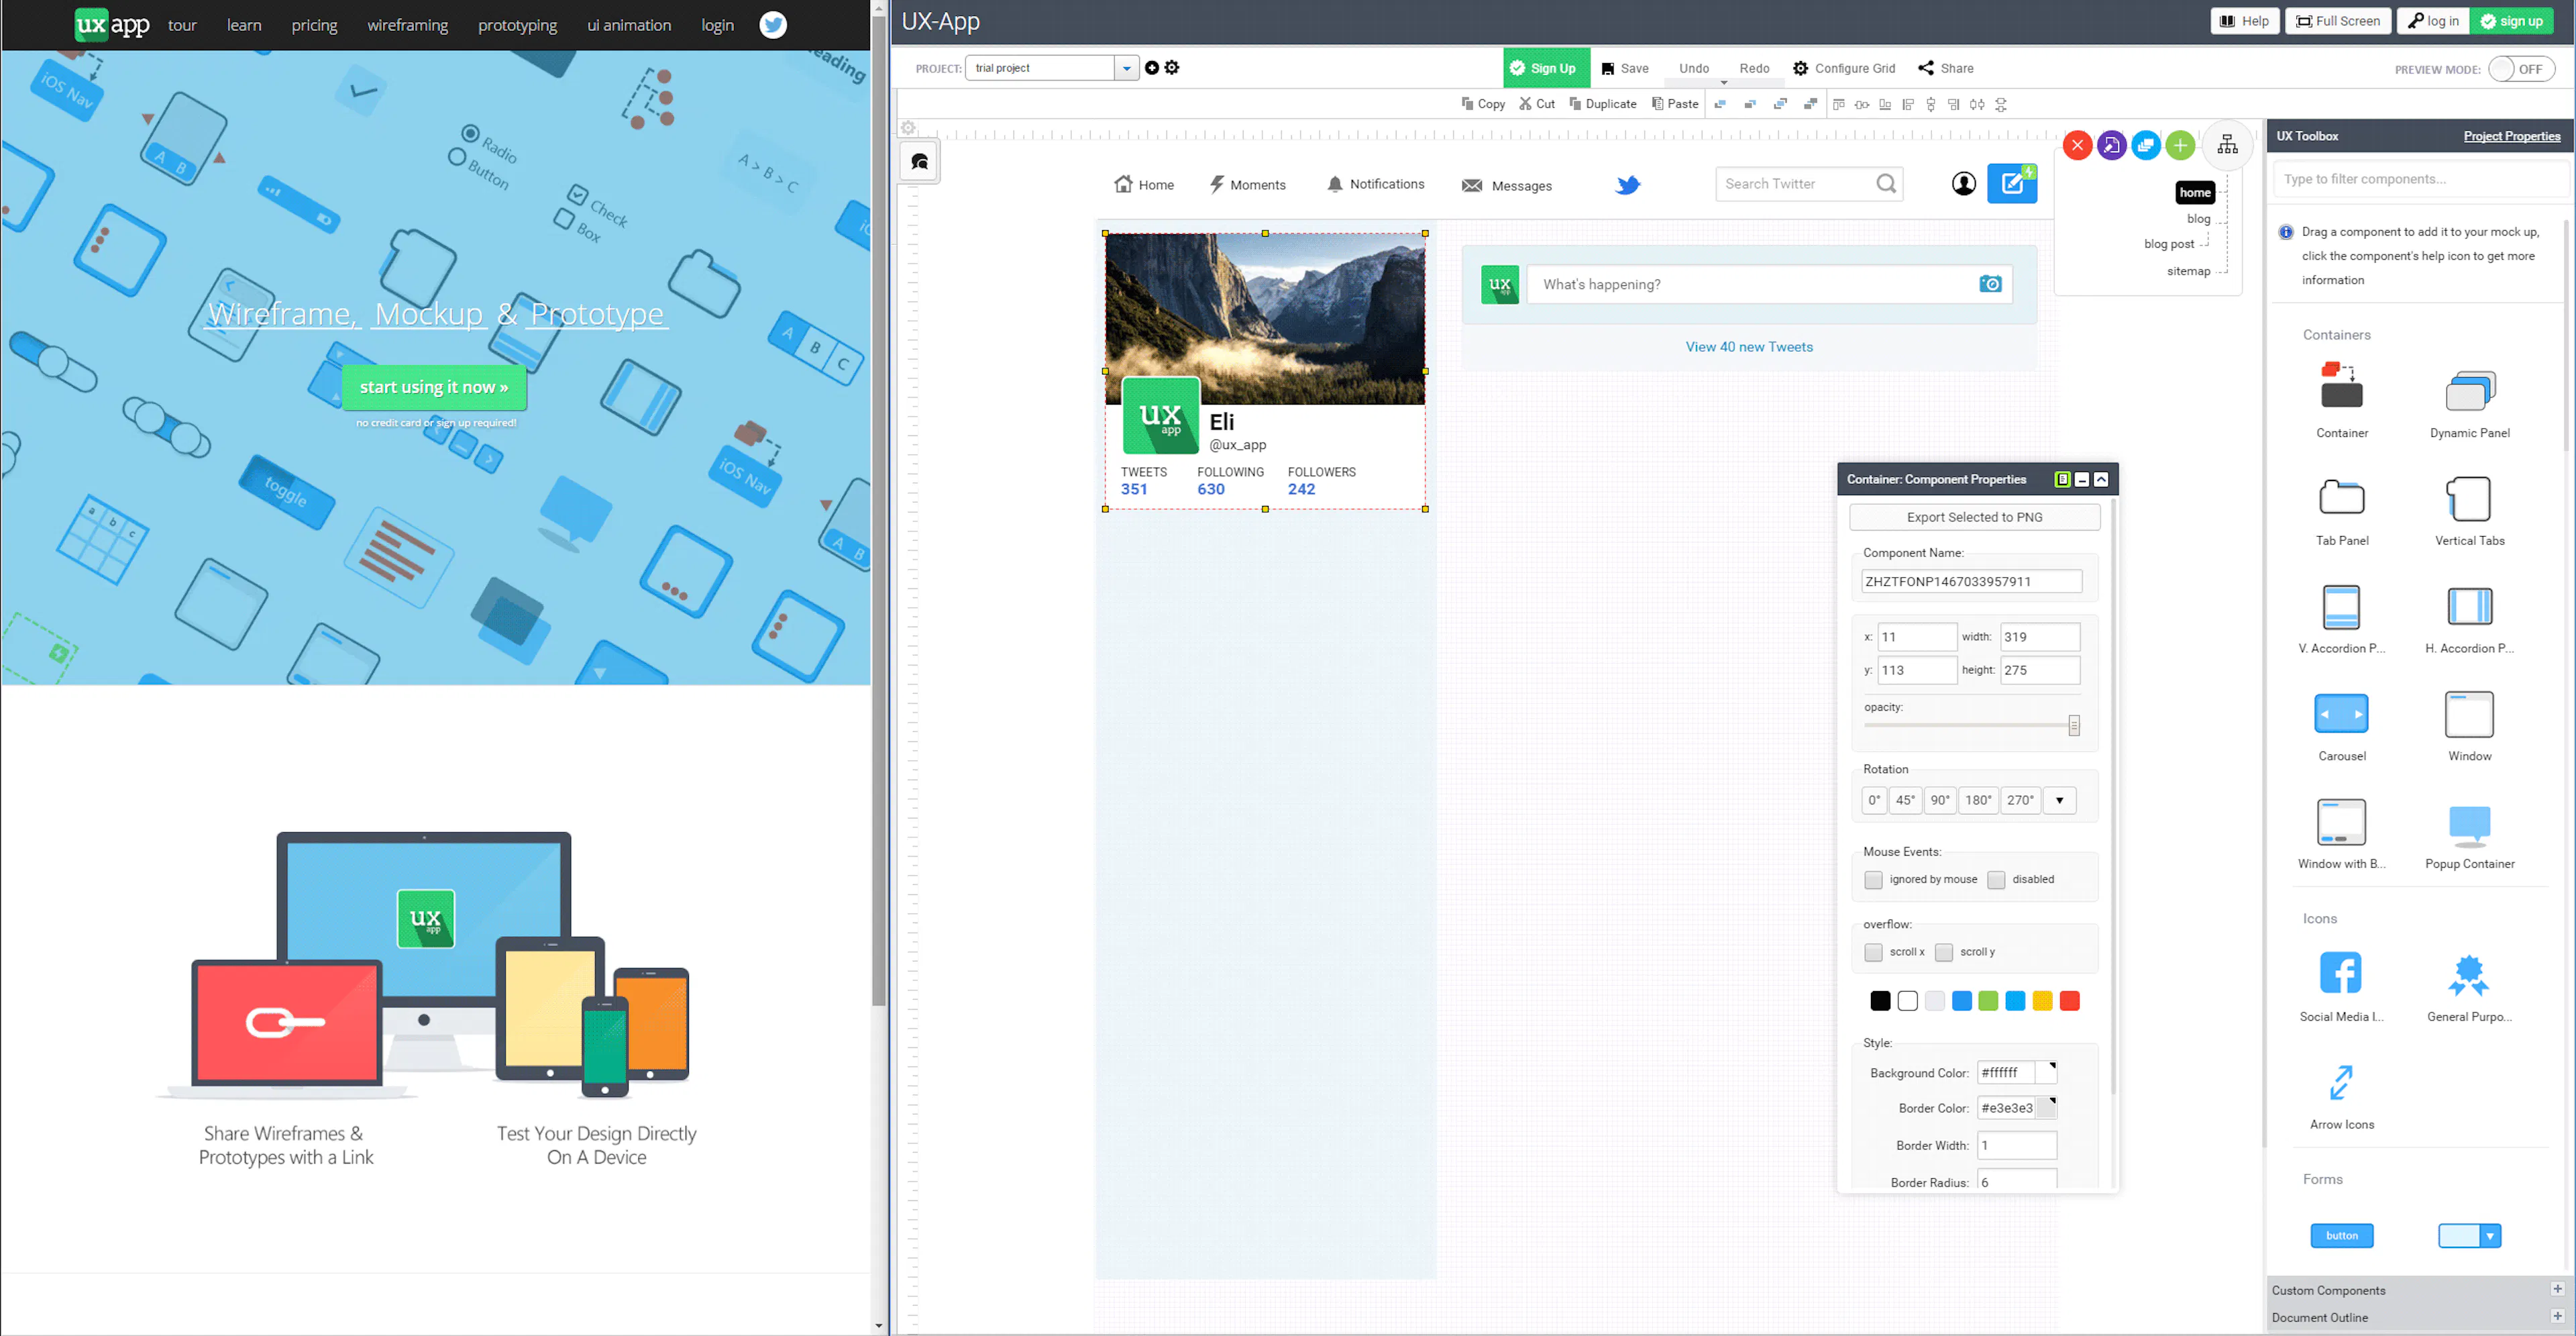Open 'ui animation' in the website navigation
The width and height of the screenshot is (2576, 1336).
(629, 25)
